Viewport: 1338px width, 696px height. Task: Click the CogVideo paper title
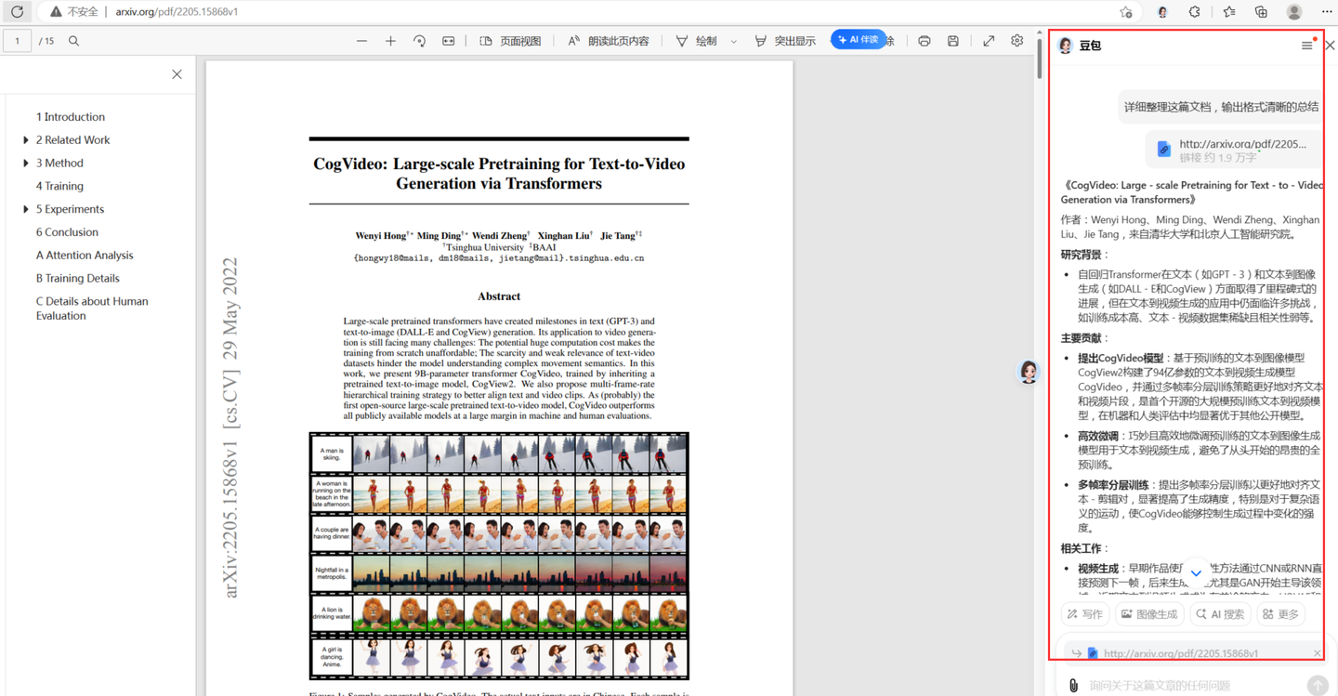point(499,174)
